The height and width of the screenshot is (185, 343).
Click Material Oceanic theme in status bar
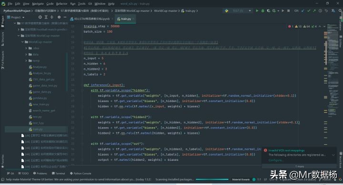[241, 180]
